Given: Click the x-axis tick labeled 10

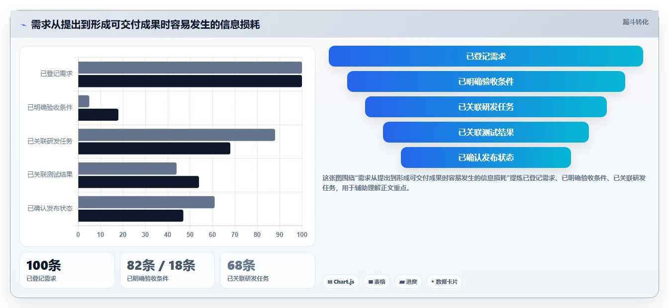Looking at the screenshot, I should click(x=100, y=234).
